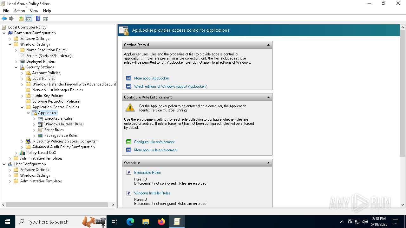Click the AppLocker lock icon in tree
The width and height of the screenshot is (406, 228).
point(34,113)
